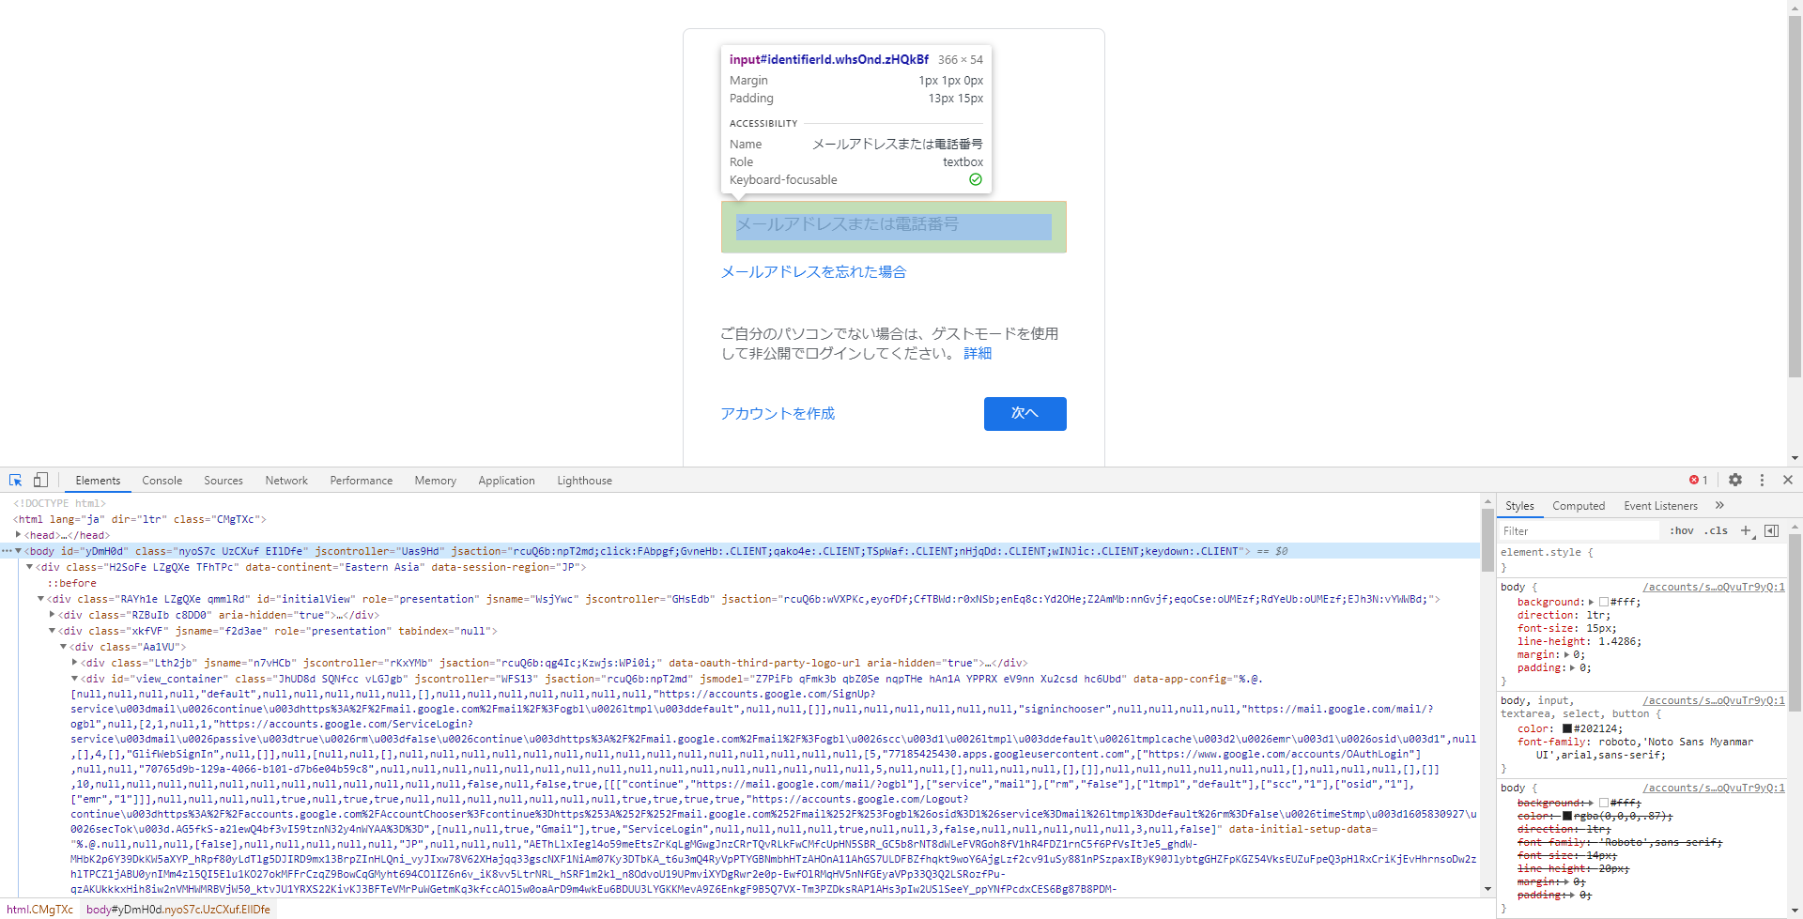This screenshot has width=1803, height=919.
Task: Select the body#yDmH0d breadcrumb
Action: 178,909
